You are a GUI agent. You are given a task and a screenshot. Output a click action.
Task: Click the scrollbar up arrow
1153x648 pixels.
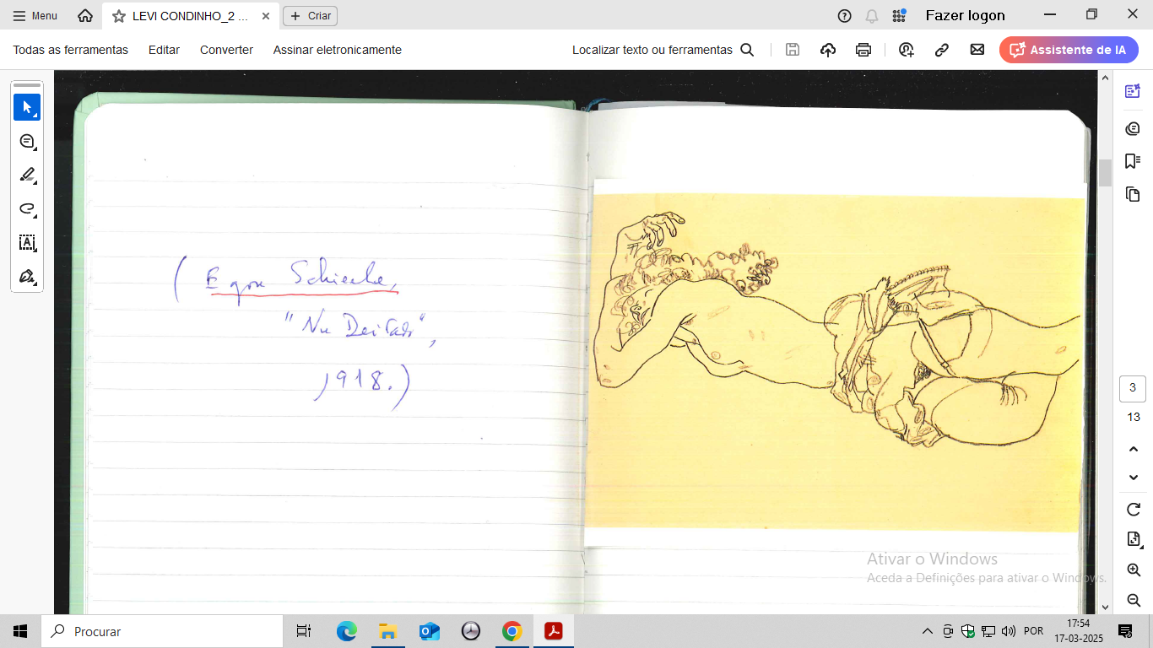point(1105,77)
